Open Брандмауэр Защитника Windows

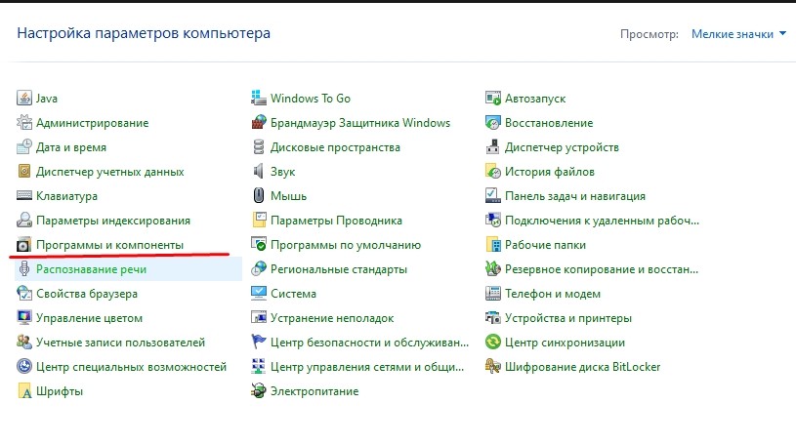click(360, 123)
